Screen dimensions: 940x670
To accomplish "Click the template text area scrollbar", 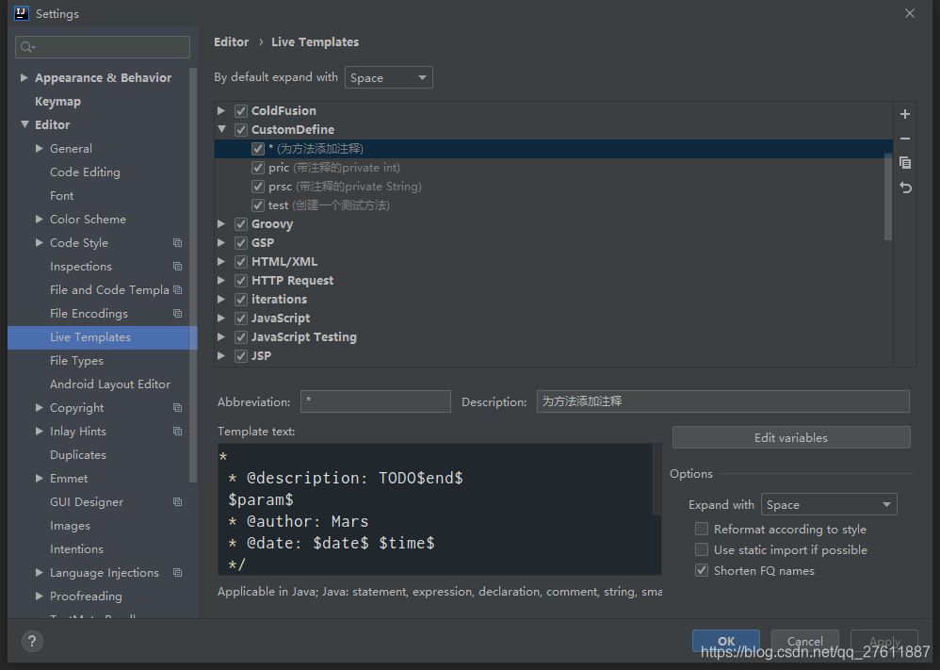I will (656, 480).
